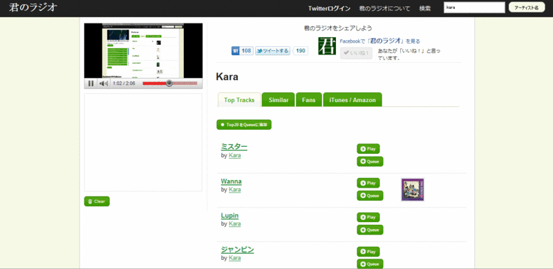Switch to the Fans tab

(308, 100)
